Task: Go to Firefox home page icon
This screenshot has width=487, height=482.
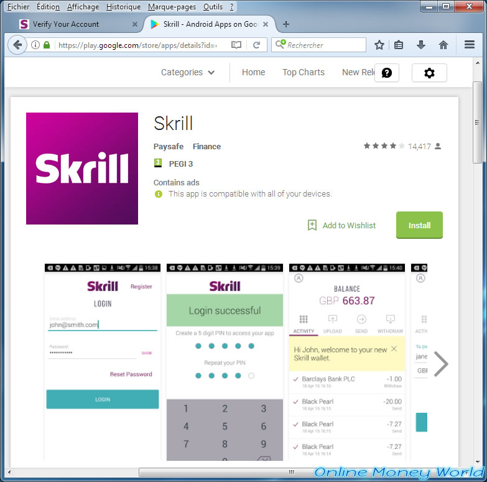Action: tap(443, 45)
